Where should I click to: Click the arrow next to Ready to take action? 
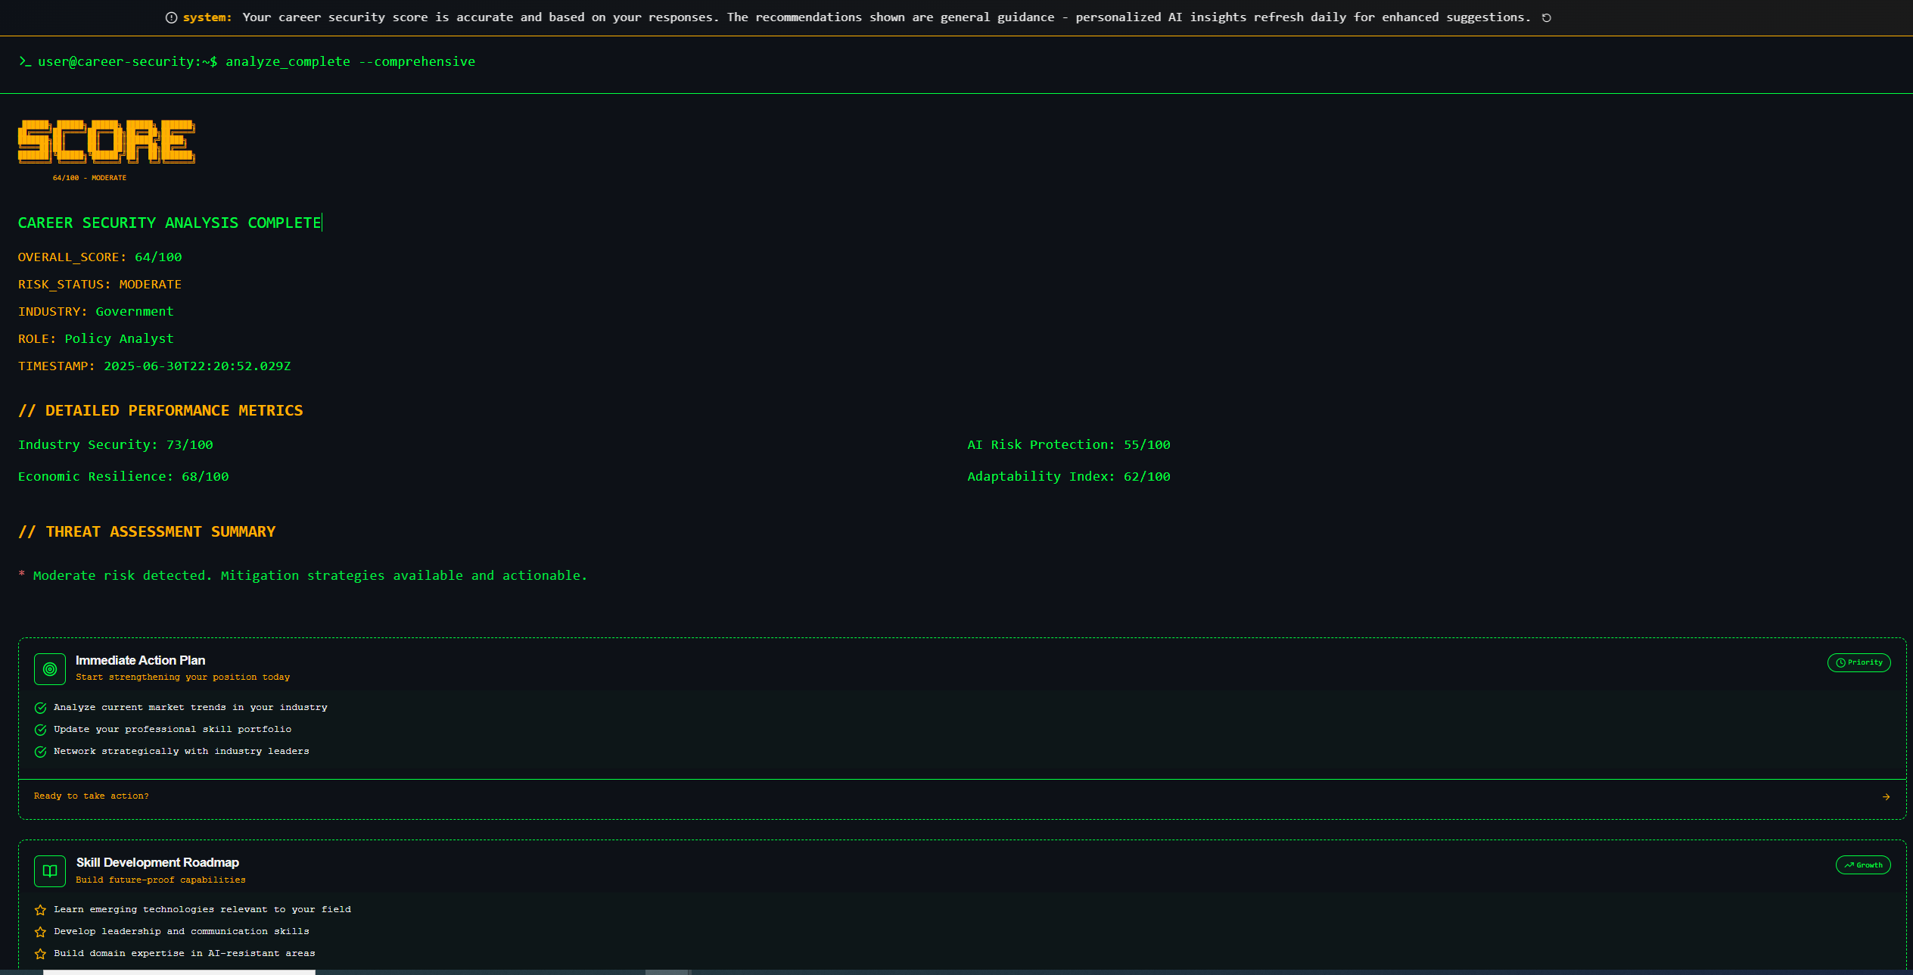click(x=1886, y=796)
